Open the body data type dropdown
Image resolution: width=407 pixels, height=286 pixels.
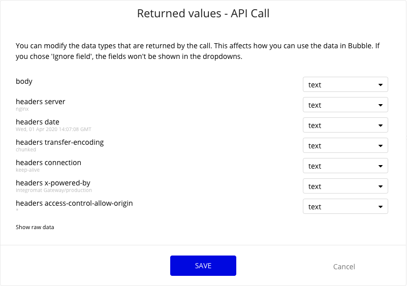(345, 84)
